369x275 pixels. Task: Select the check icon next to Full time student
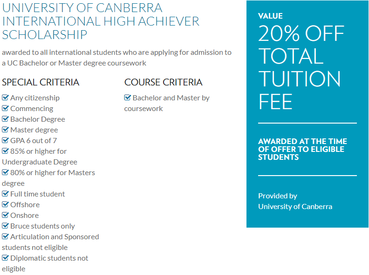[5, 194]
